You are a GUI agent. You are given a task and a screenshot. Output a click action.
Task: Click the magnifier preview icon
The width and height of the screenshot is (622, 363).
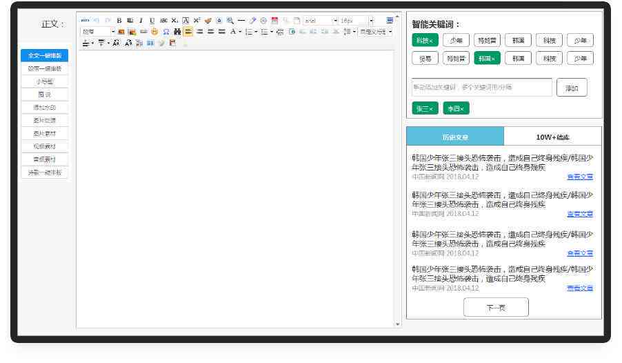(x=230, y=20)
